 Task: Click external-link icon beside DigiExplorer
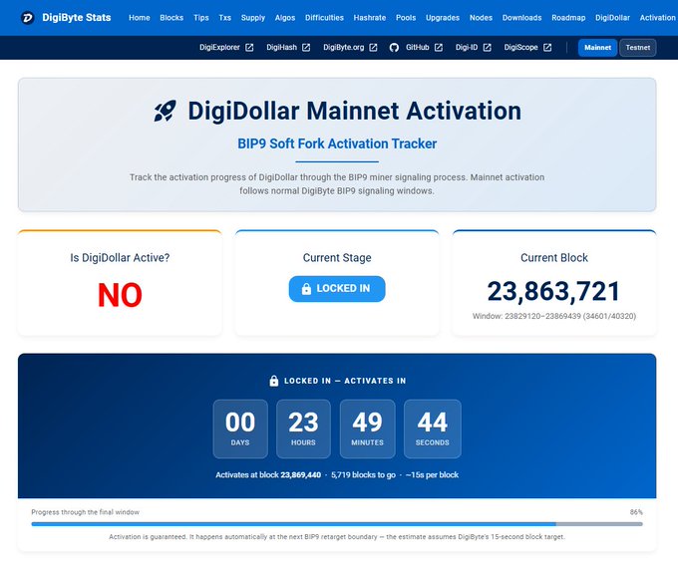(x=249, y=48)
